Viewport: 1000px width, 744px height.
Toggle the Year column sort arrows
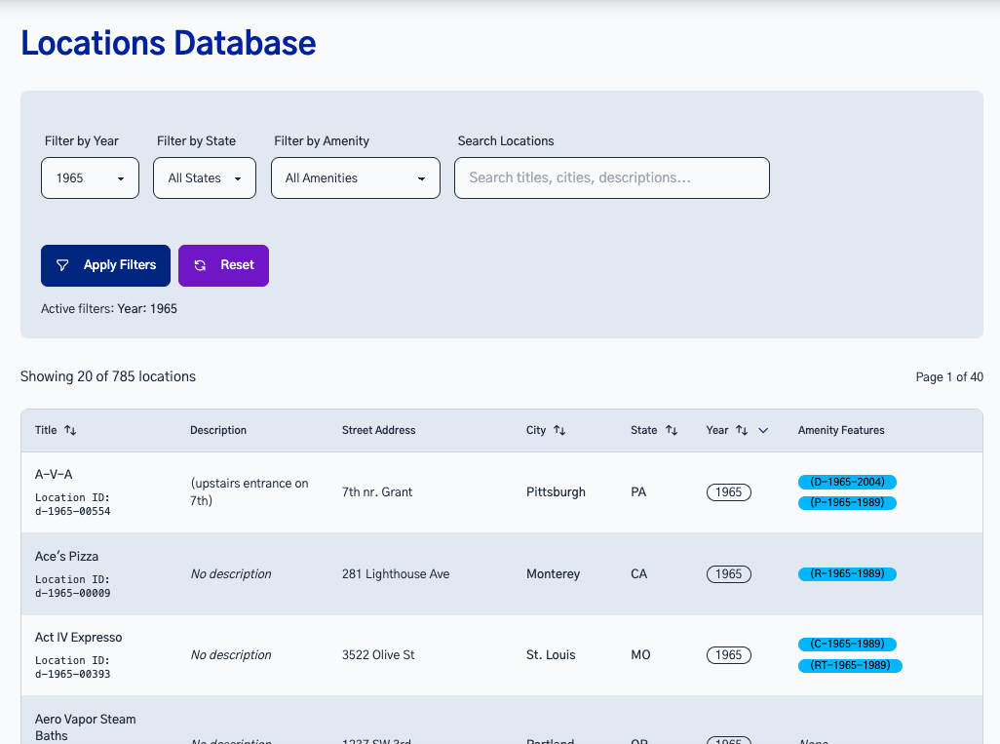(x=742, y=430)
